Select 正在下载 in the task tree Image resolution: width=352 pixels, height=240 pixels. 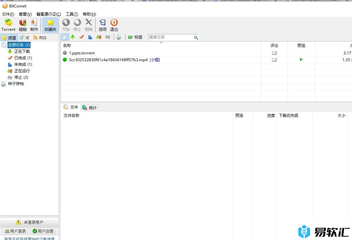[x=22, y=51]
